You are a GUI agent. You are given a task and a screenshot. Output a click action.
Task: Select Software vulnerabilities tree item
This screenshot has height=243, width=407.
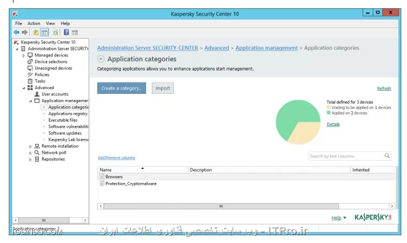pyautogui.click(x=68, y=126)
